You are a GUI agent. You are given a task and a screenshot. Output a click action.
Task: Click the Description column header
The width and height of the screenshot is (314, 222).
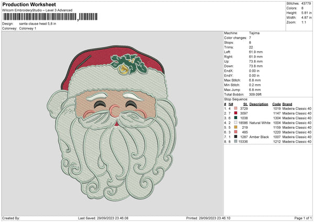click(259, 104)
